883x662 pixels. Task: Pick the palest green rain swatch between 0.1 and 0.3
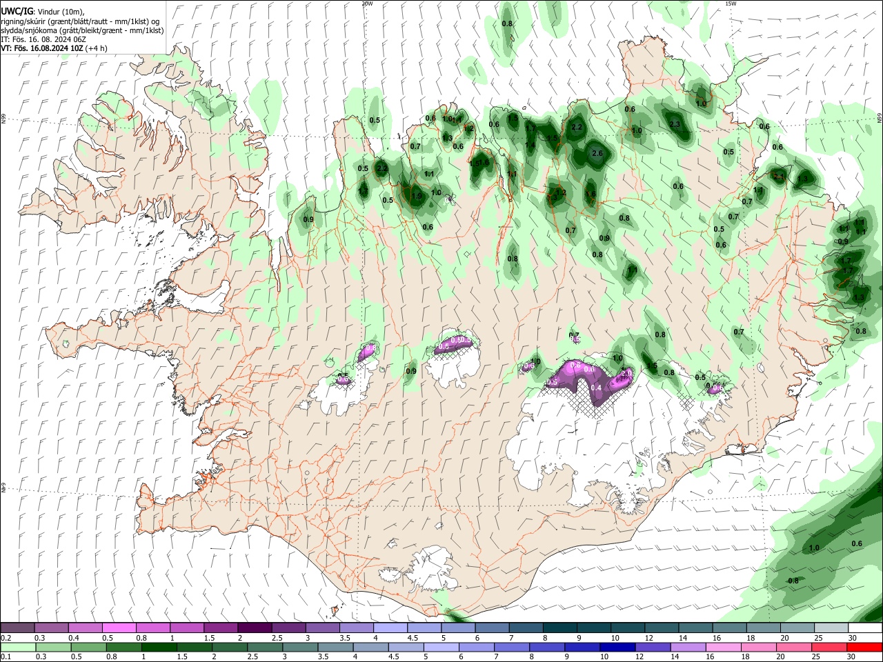[17, 647]
